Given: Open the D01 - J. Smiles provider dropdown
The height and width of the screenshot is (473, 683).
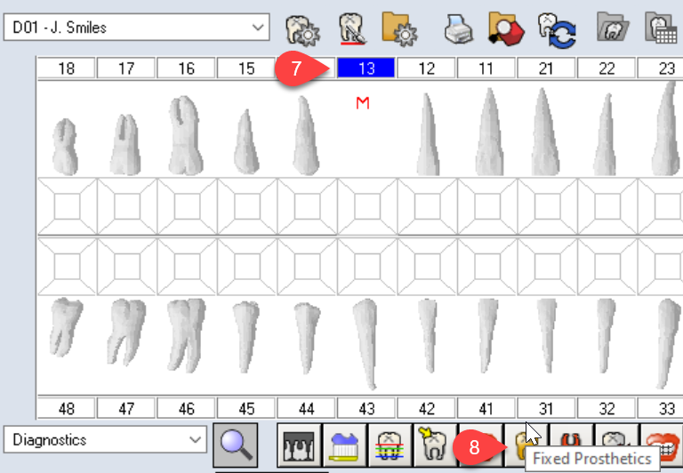Looking at the screenshot, I should tap(136, 27).
